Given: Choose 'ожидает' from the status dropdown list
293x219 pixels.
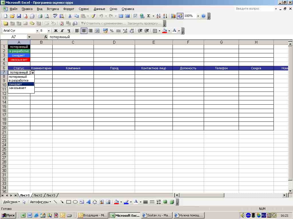Looking at the screenshot, I should [21, 84].
